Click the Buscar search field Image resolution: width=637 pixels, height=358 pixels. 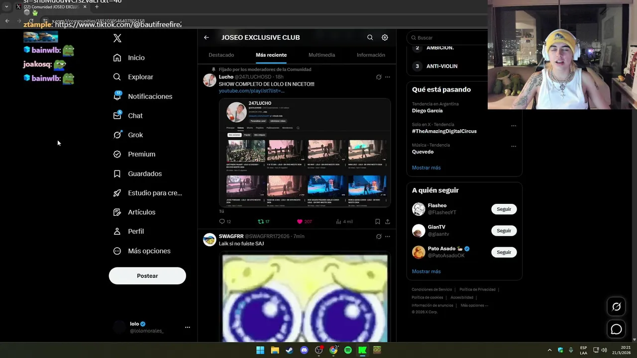(x=448, y=38)
